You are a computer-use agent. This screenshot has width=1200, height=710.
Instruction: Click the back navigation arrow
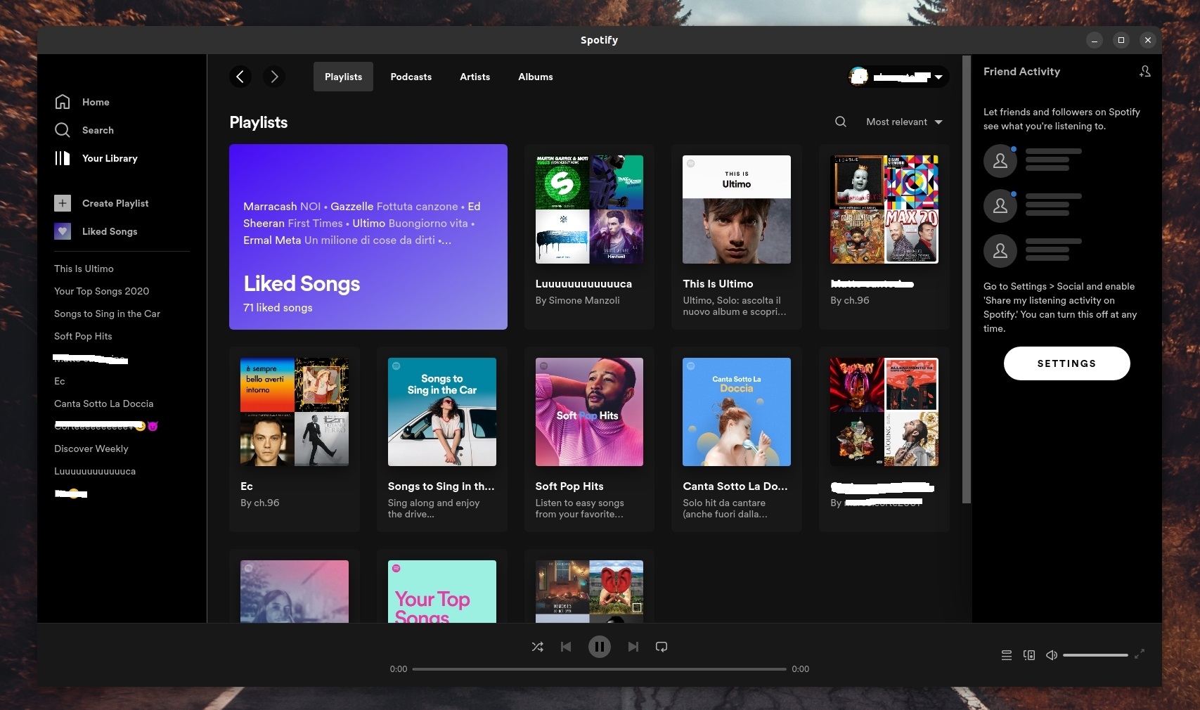click(x=240, y=77)
